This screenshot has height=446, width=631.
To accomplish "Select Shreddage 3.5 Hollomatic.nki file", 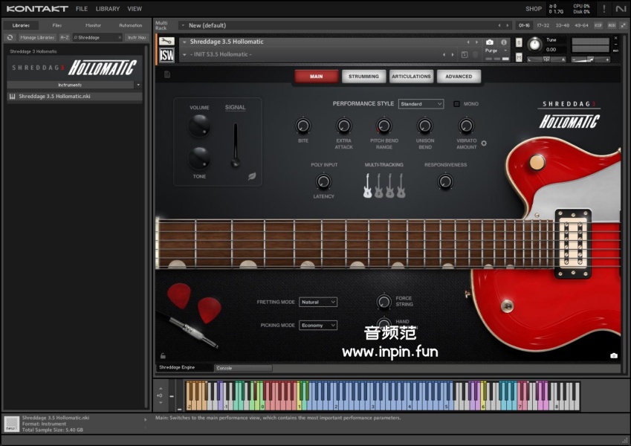I will pos(54,96).
